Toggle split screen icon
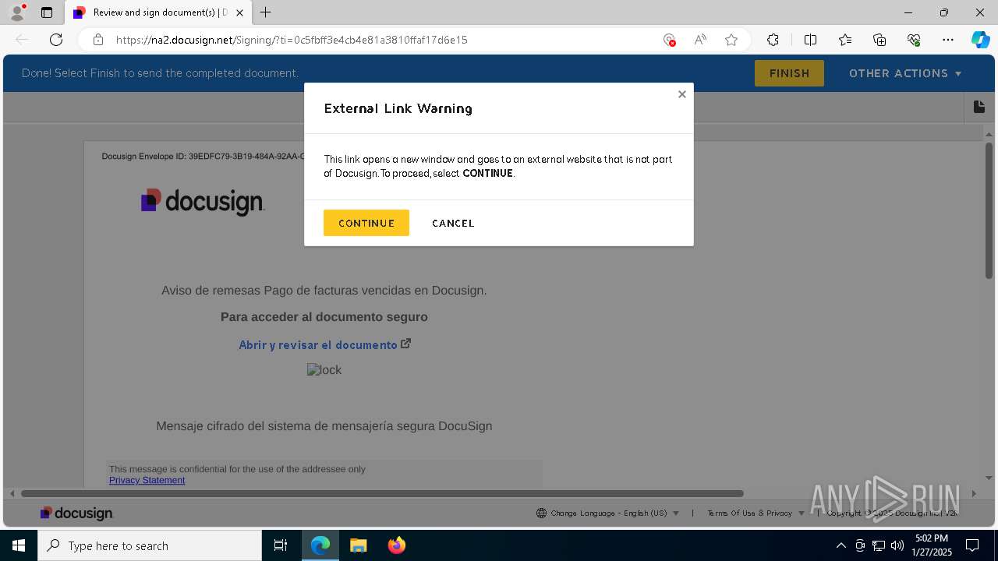 [810, 40]
